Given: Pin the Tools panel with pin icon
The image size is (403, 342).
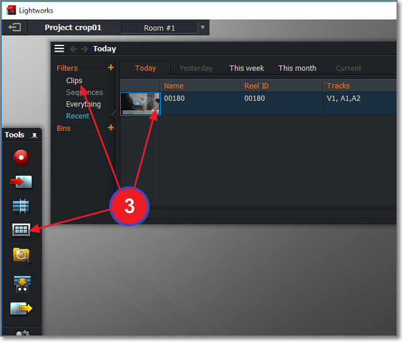Looking at the screenshot, I should pos(35,135).
